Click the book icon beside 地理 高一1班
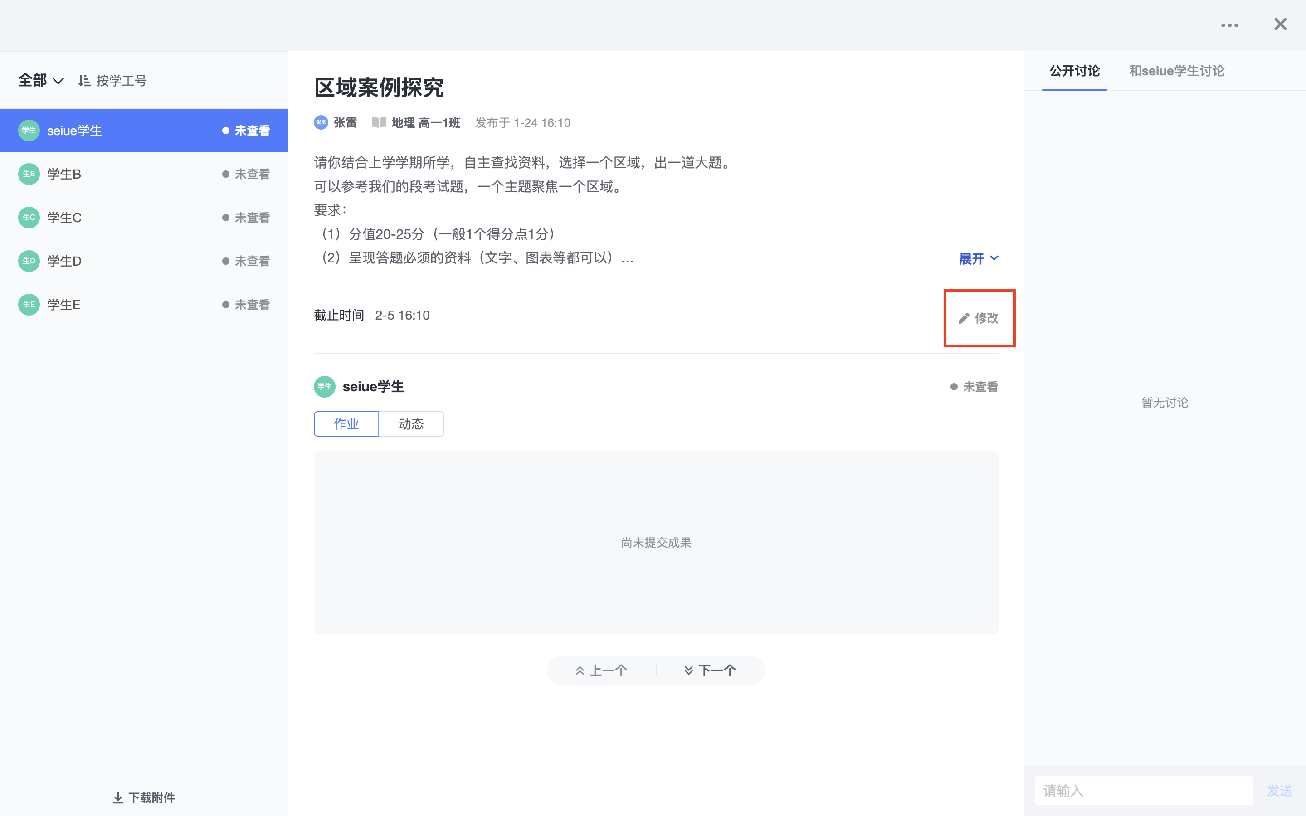Image resolution: width=1306 pixels, height=816 pixels. [x=379, y=122]
